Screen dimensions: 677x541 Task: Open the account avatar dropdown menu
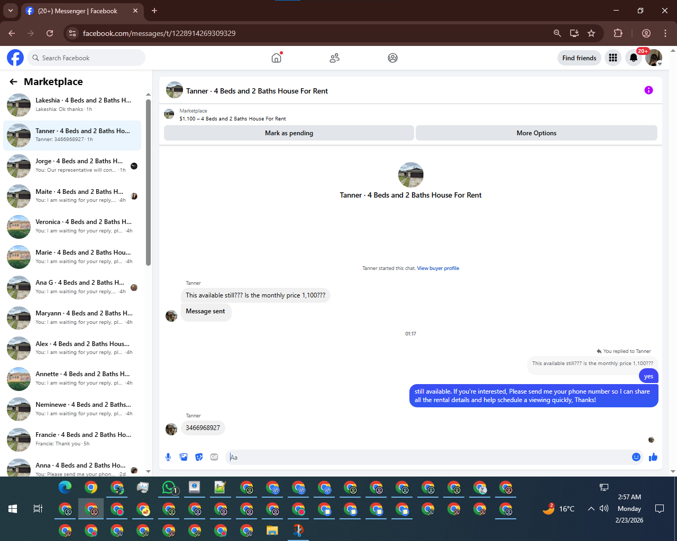(x=654, y=58)
